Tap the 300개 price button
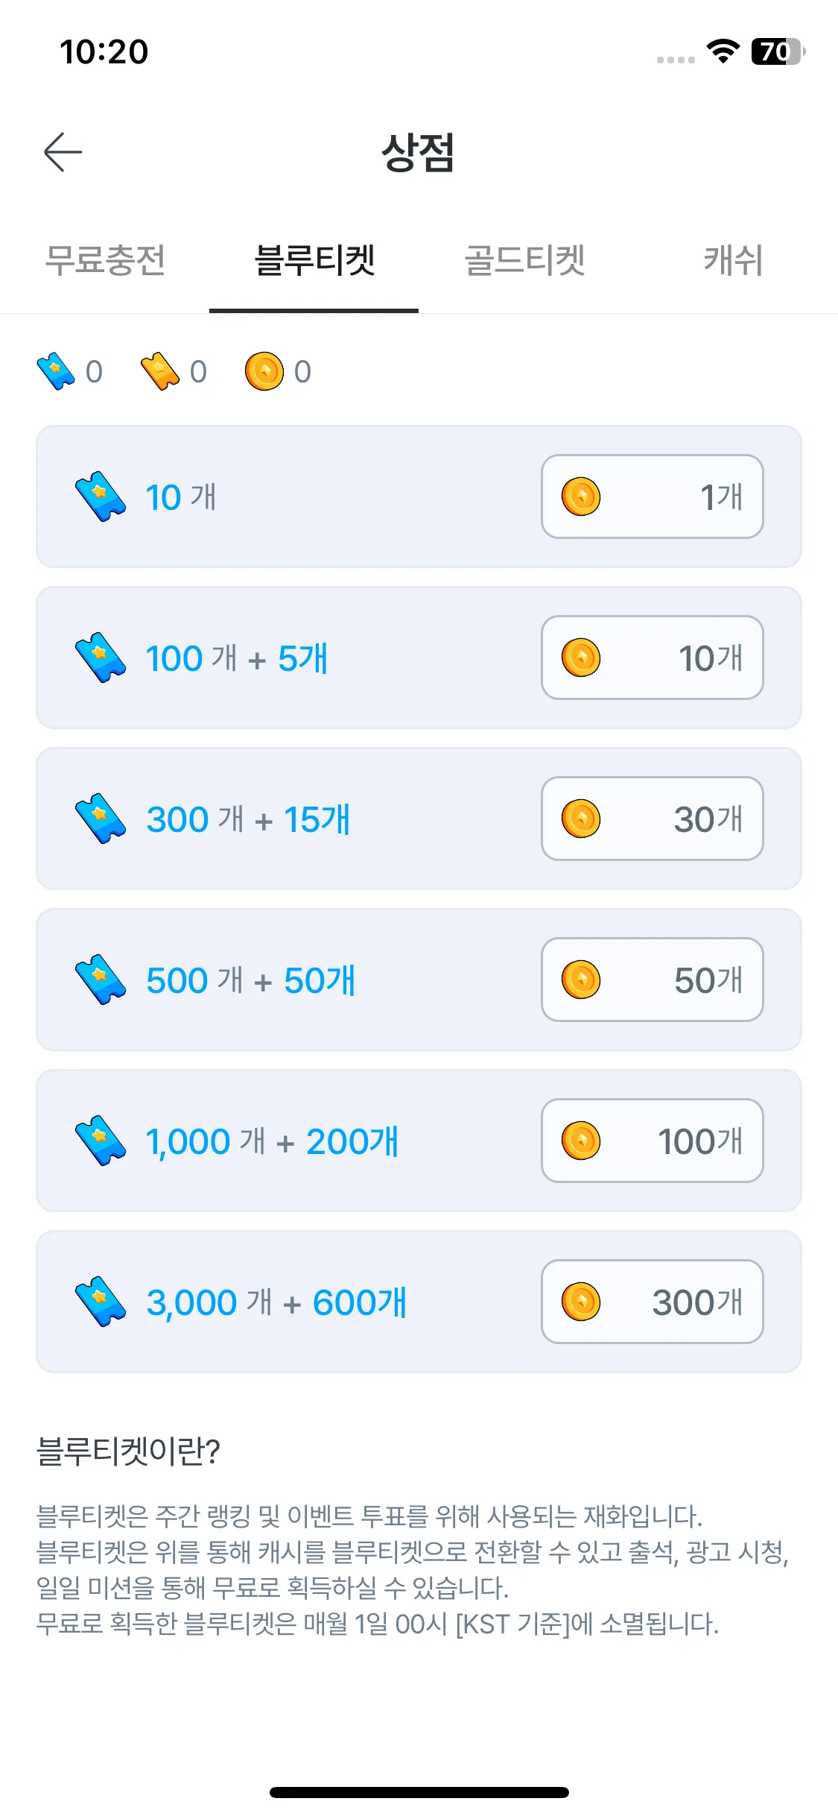The height and width of the screenshot is (1816, 838). (653, 1302)
